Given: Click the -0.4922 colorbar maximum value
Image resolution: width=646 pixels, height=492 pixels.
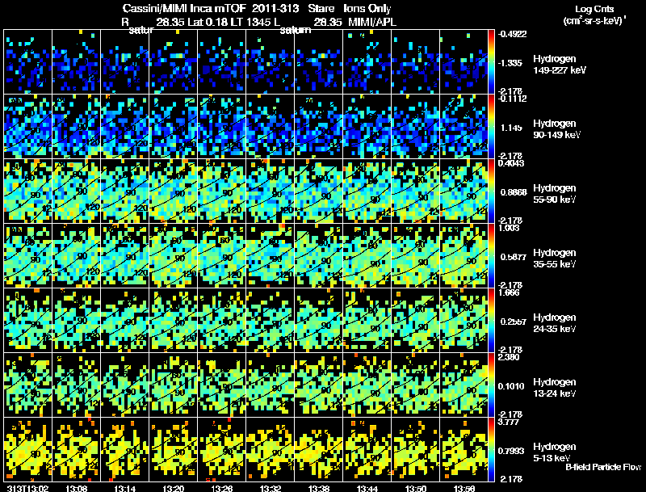Looking at the screenshot, I should tap(512, 34).
